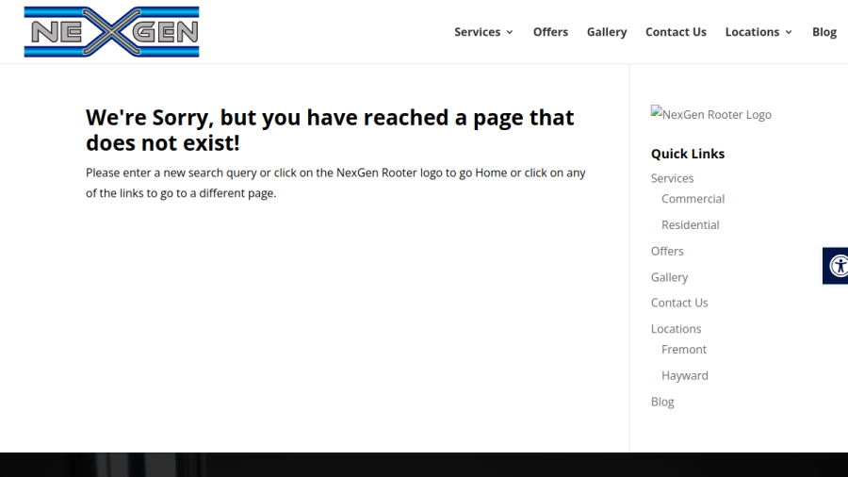Open Locations in the top navigation
The height and width of the screenshot is (477, 848).
(752, 32)
